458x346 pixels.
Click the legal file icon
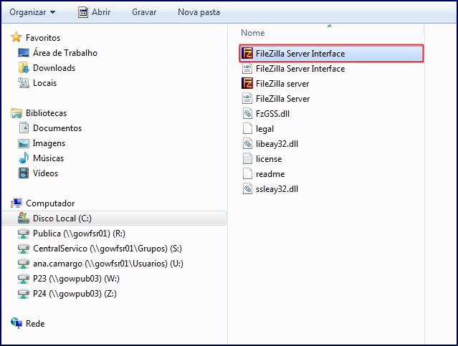pyautogui.click(x=247, y=129)
